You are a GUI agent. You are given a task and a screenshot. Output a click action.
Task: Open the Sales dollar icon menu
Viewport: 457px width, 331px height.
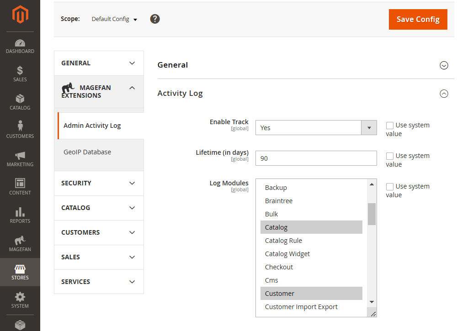(x=20, y=74)
